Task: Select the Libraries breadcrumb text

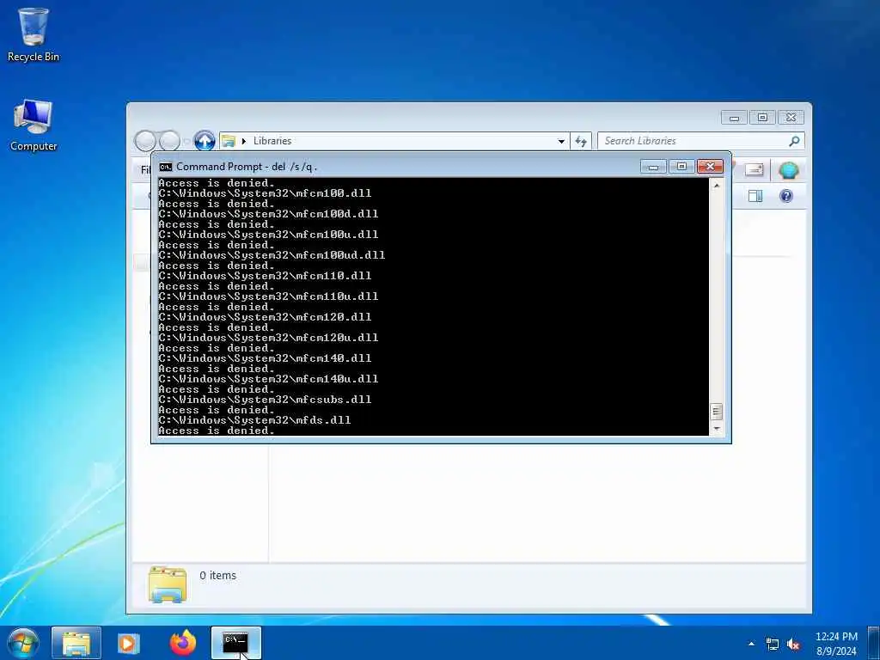Action: [x=272, y=141]
